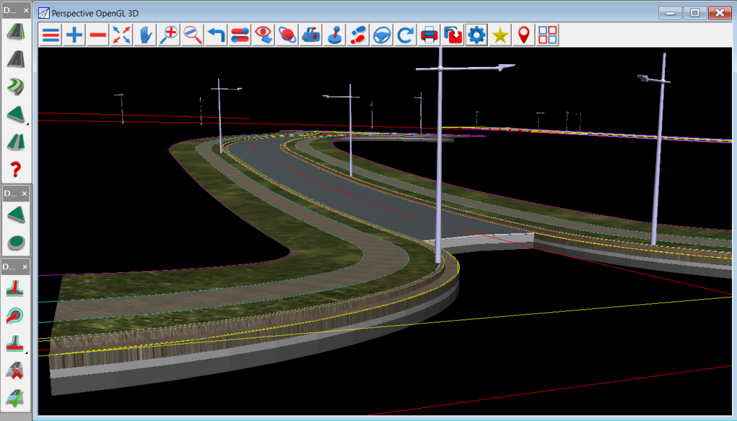The width and height of the screenshot is (737, 421).
Task: Select the pan hand tool
Action: click(x=145, y=35)
